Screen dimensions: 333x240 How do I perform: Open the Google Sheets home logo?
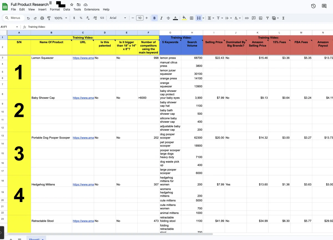point(5,7)
